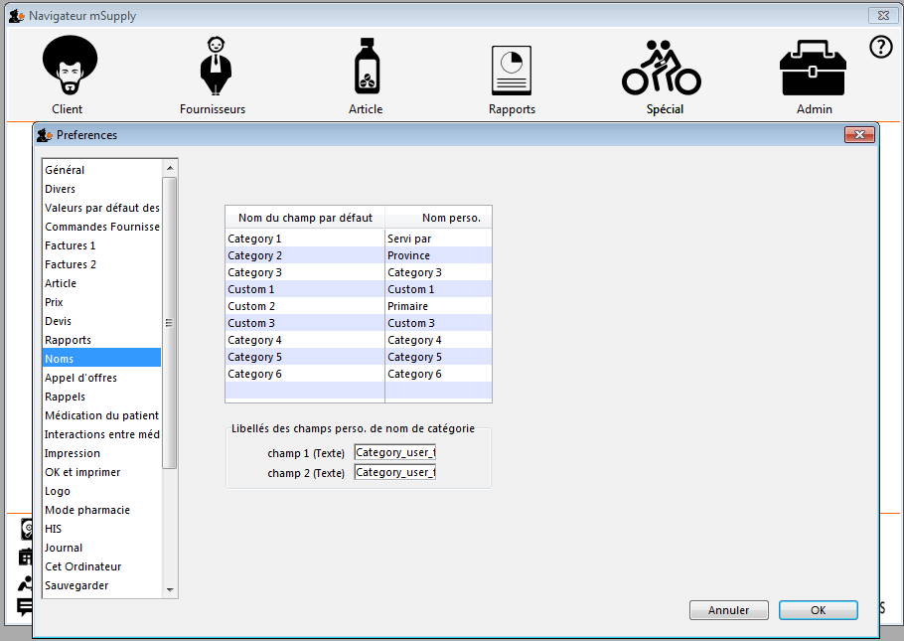Screen dimensions: 904x641
Task: Click the 'Category 1' default field cell
Action: pos(305,239)
